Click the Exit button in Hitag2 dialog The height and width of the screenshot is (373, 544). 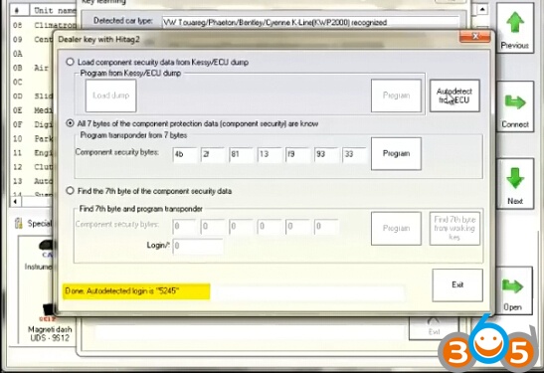[x=457, y=284]
